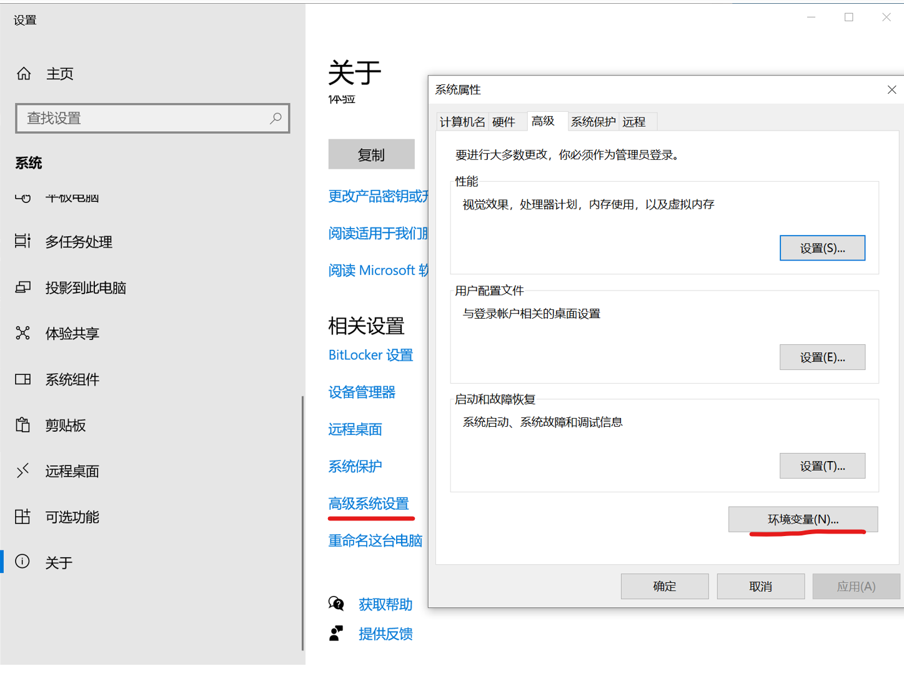Click the 获取帮助 chat bubble icon

[x=336, y=604]
